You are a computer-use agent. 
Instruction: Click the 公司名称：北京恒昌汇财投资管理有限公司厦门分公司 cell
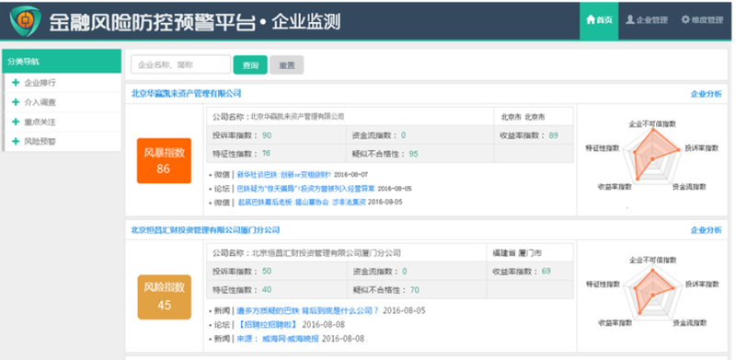click(347, 253)
